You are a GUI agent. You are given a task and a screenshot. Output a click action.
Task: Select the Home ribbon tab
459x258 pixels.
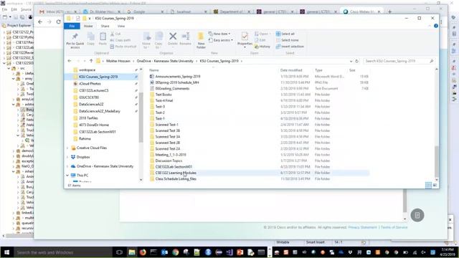pyautogui.click(x=88, y=26)
